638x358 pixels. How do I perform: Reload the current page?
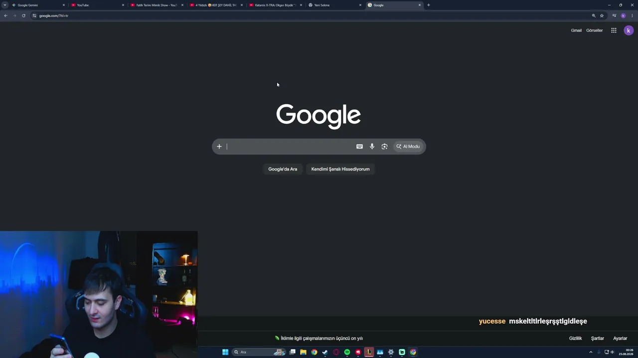click(23, 15)
